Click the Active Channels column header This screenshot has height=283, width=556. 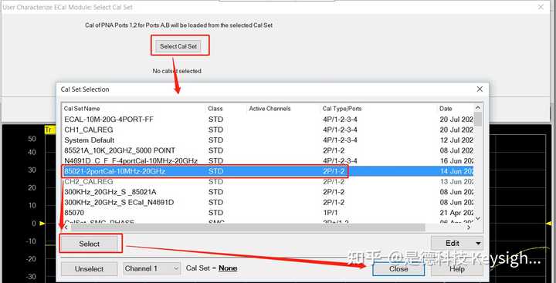[270, 109]
